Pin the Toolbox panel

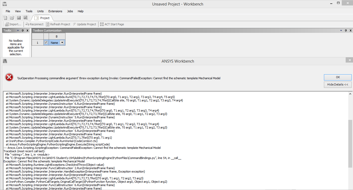click(23, 30)
